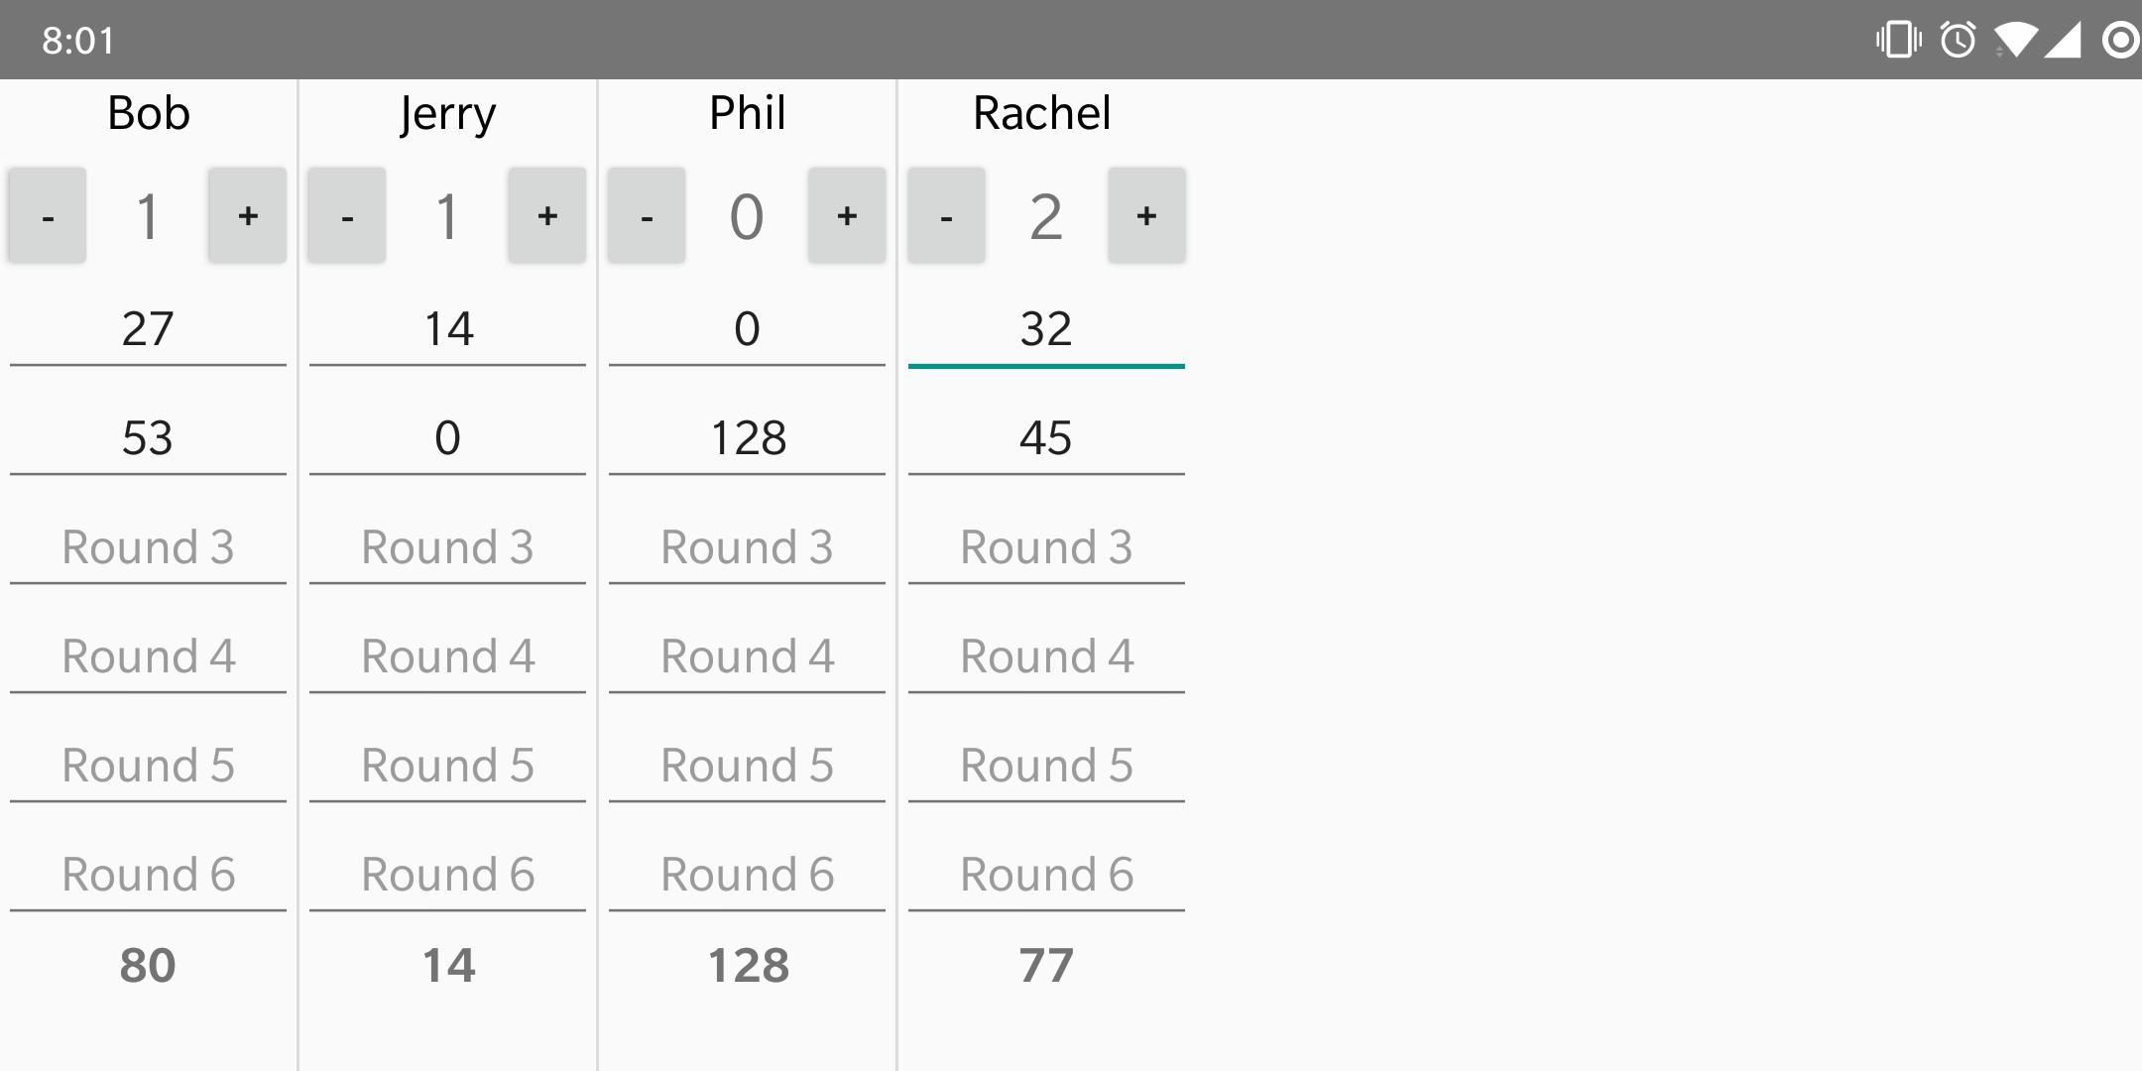This screenshot has width=2142, height=1071.
Task: Reduce Rachel's counter with minus
Action: [946, 215]
